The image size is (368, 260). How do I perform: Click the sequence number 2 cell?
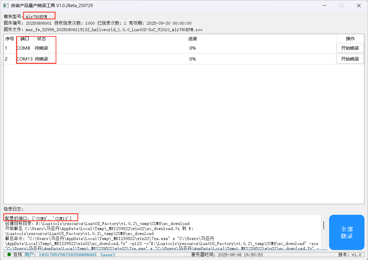pos(9,59)
